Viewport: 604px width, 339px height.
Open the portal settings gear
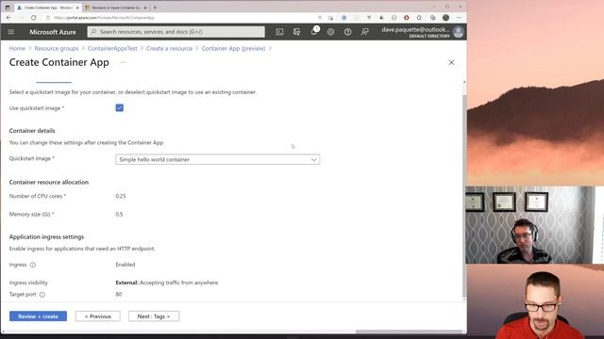331,32
